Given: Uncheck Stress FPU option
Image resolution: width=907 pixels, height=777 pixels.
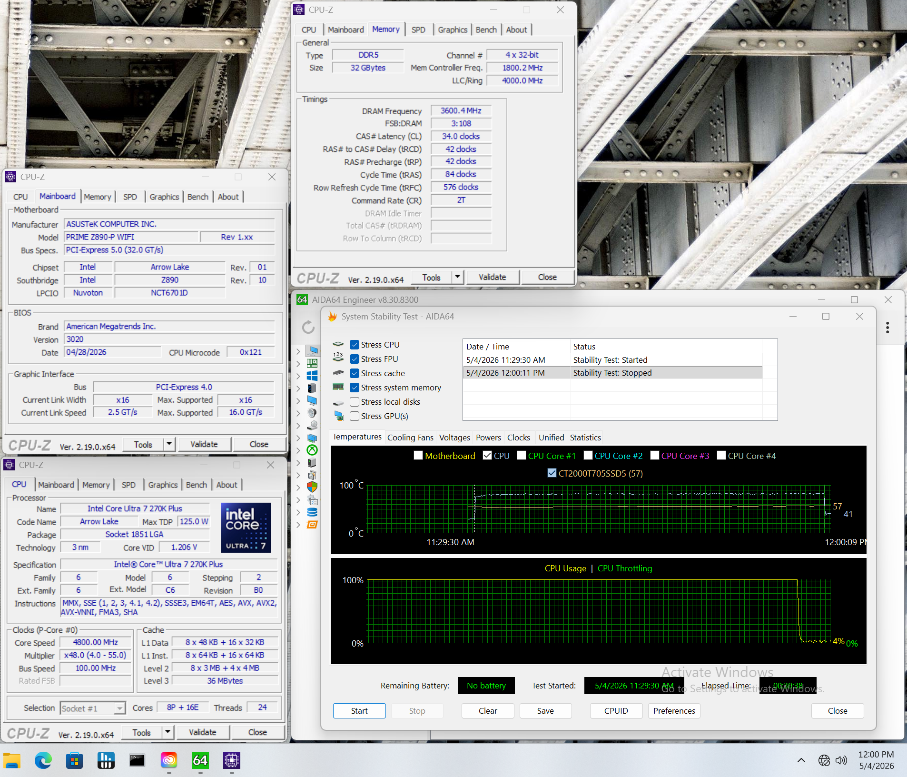Looking at the screenshot, I should (x=354, y=359).
